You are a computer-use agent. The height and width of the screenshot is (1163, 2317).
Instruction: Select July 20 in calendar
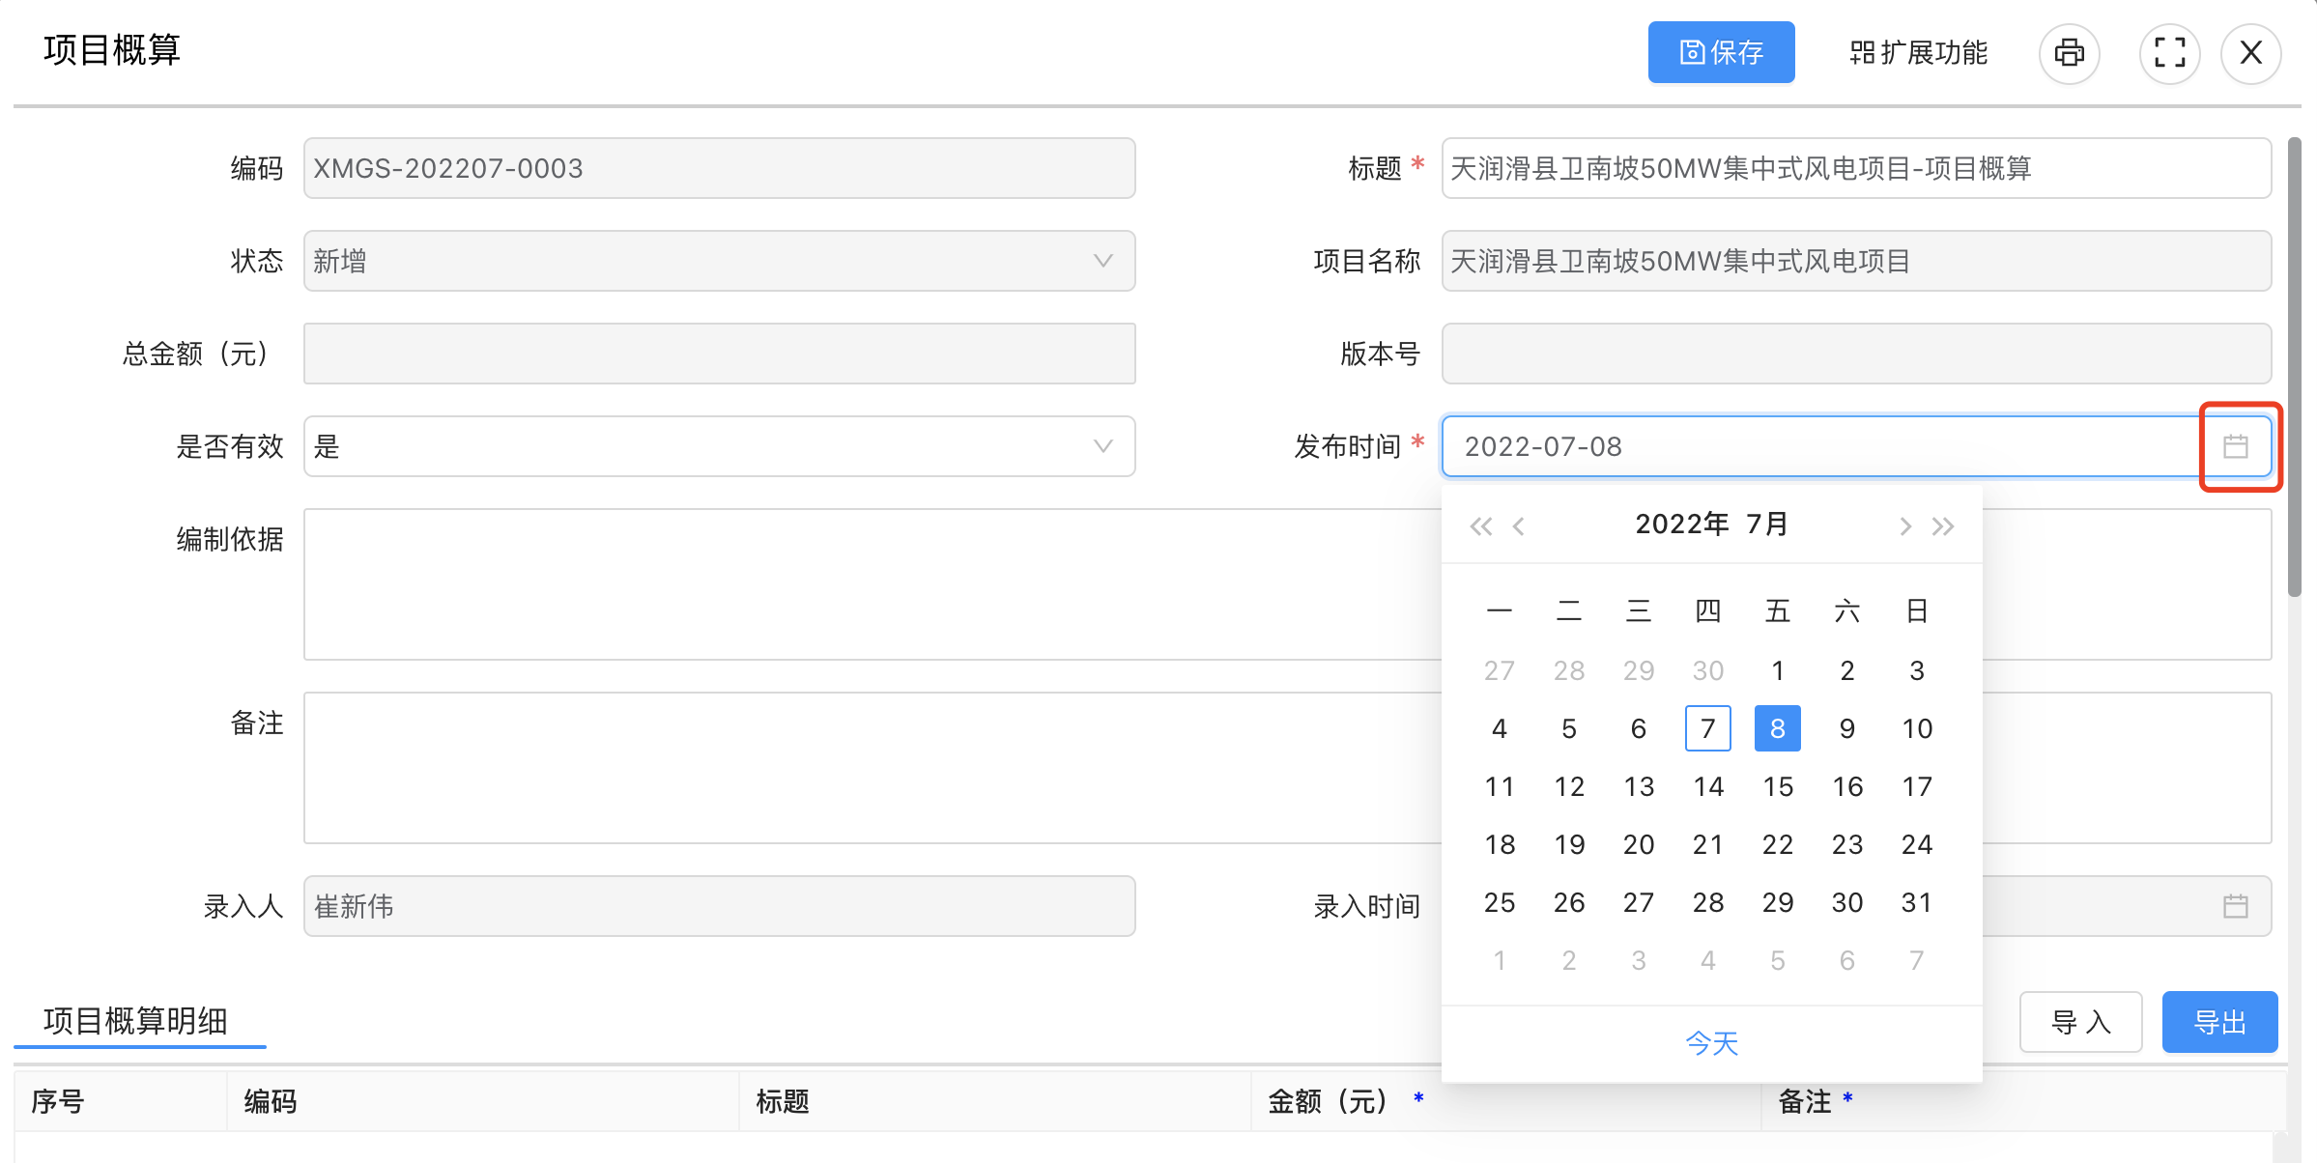1638,844
